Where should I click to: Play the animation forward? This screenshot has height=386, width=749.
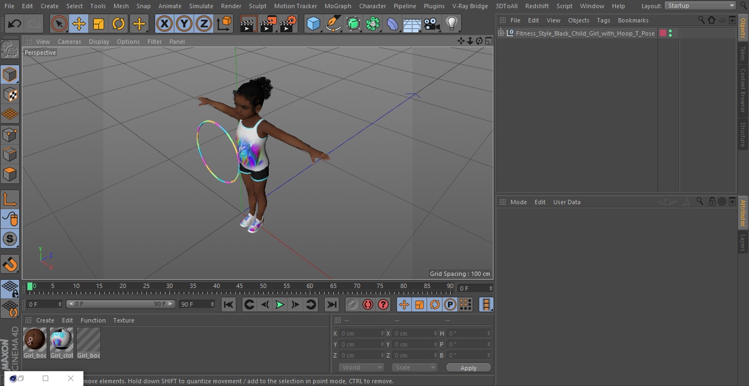click(x=280, y=304)
